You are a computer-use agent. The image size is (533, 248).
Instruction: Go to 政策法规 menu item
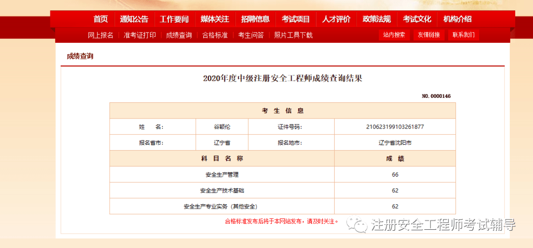(377, 19)
